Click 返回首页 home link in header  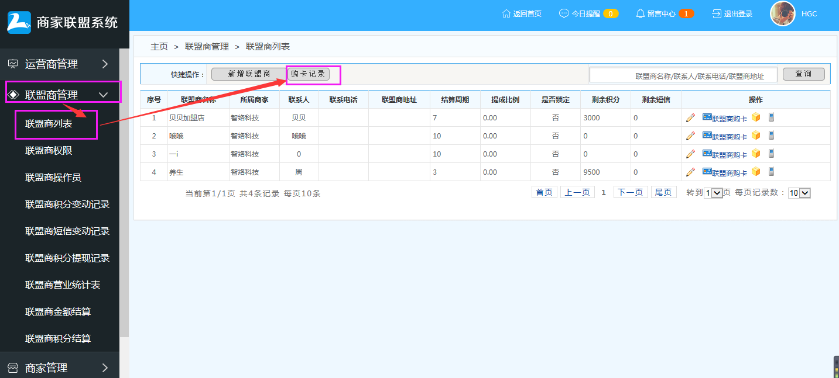[522, 13]
